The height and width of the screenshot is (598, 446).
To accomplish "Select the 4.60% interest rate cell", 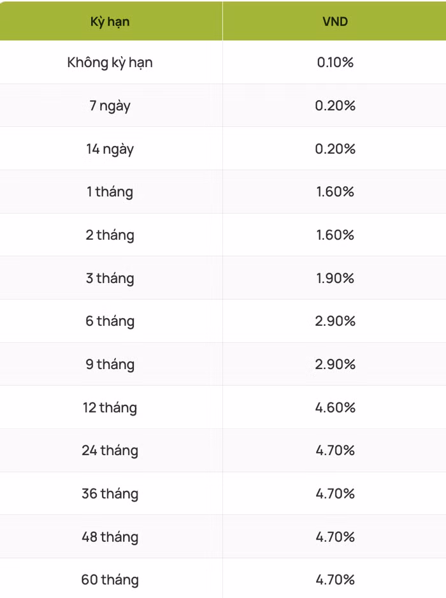I will 334,407.
